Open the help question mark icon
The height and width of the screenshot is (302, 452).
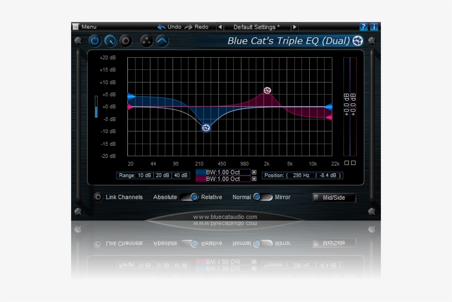[x=363, y=27]
